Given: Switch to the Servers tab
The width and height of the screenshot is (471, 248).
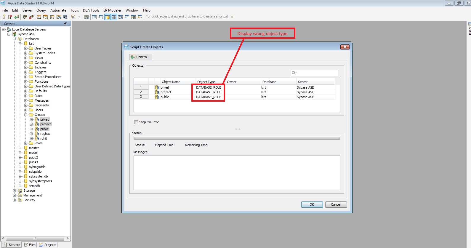Looking at the screenshot, I should point(12,245).
